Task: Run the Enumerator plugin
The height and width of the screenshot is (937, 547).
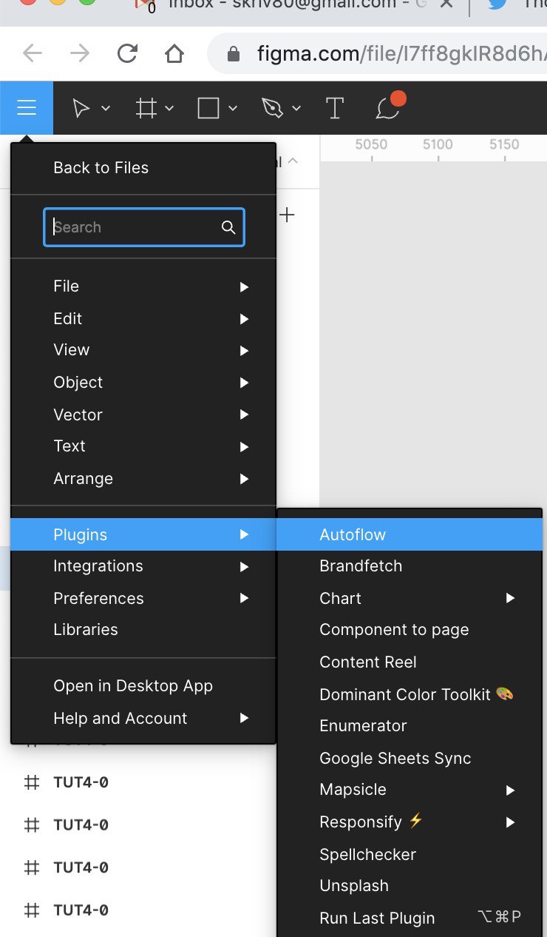Action: [410, 726]
